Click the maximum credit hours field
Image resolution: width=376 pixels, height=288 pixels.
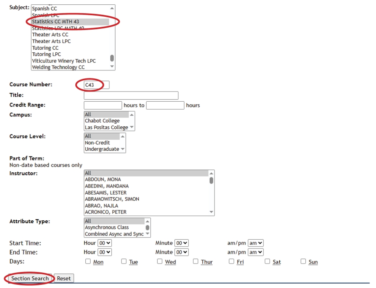coord(165,105)
